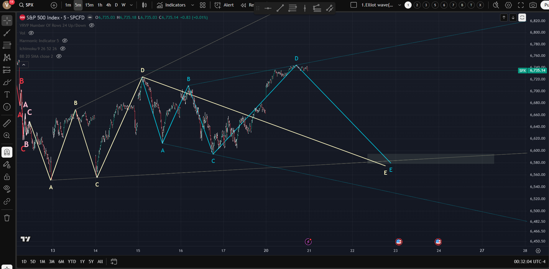Select the YTD date range

coord(72,261)
